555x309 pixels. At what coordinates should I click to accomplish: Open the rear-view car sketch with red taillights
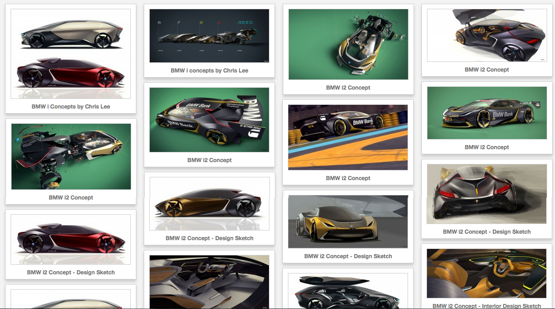click(x=487, y=194)
